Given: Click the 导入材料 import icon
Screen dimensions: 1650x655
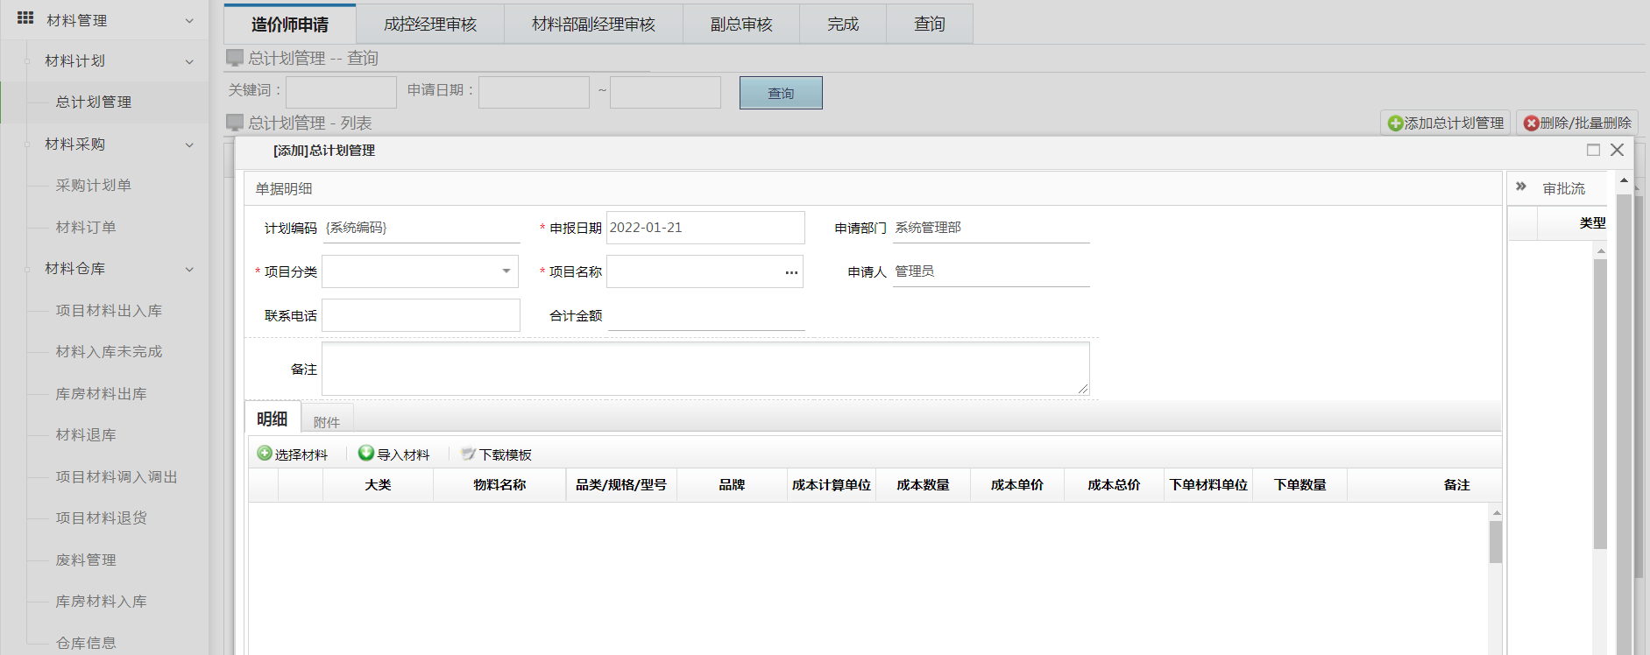Looking at the screenshot, I should point(366,454).
